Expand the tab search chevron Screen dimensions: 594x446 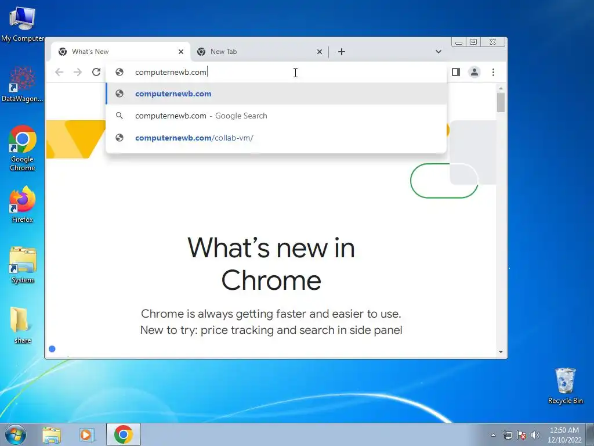pyautogui.click(x=439, y=52)
